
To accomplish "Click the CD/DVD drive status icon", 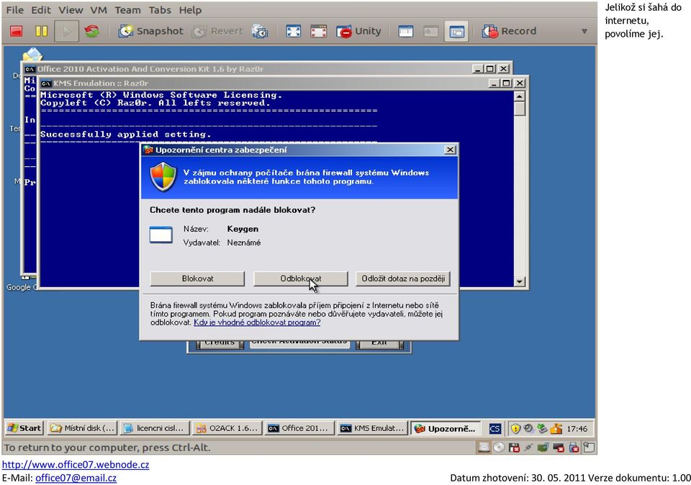I will (x=499, y=448).
